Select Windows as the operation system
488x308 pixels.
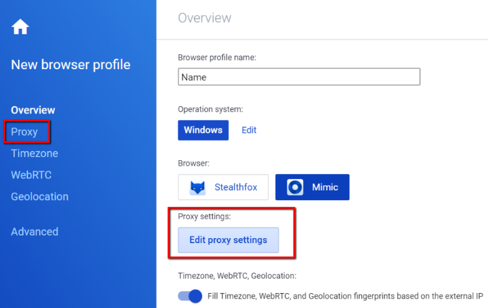pos(203,130)
